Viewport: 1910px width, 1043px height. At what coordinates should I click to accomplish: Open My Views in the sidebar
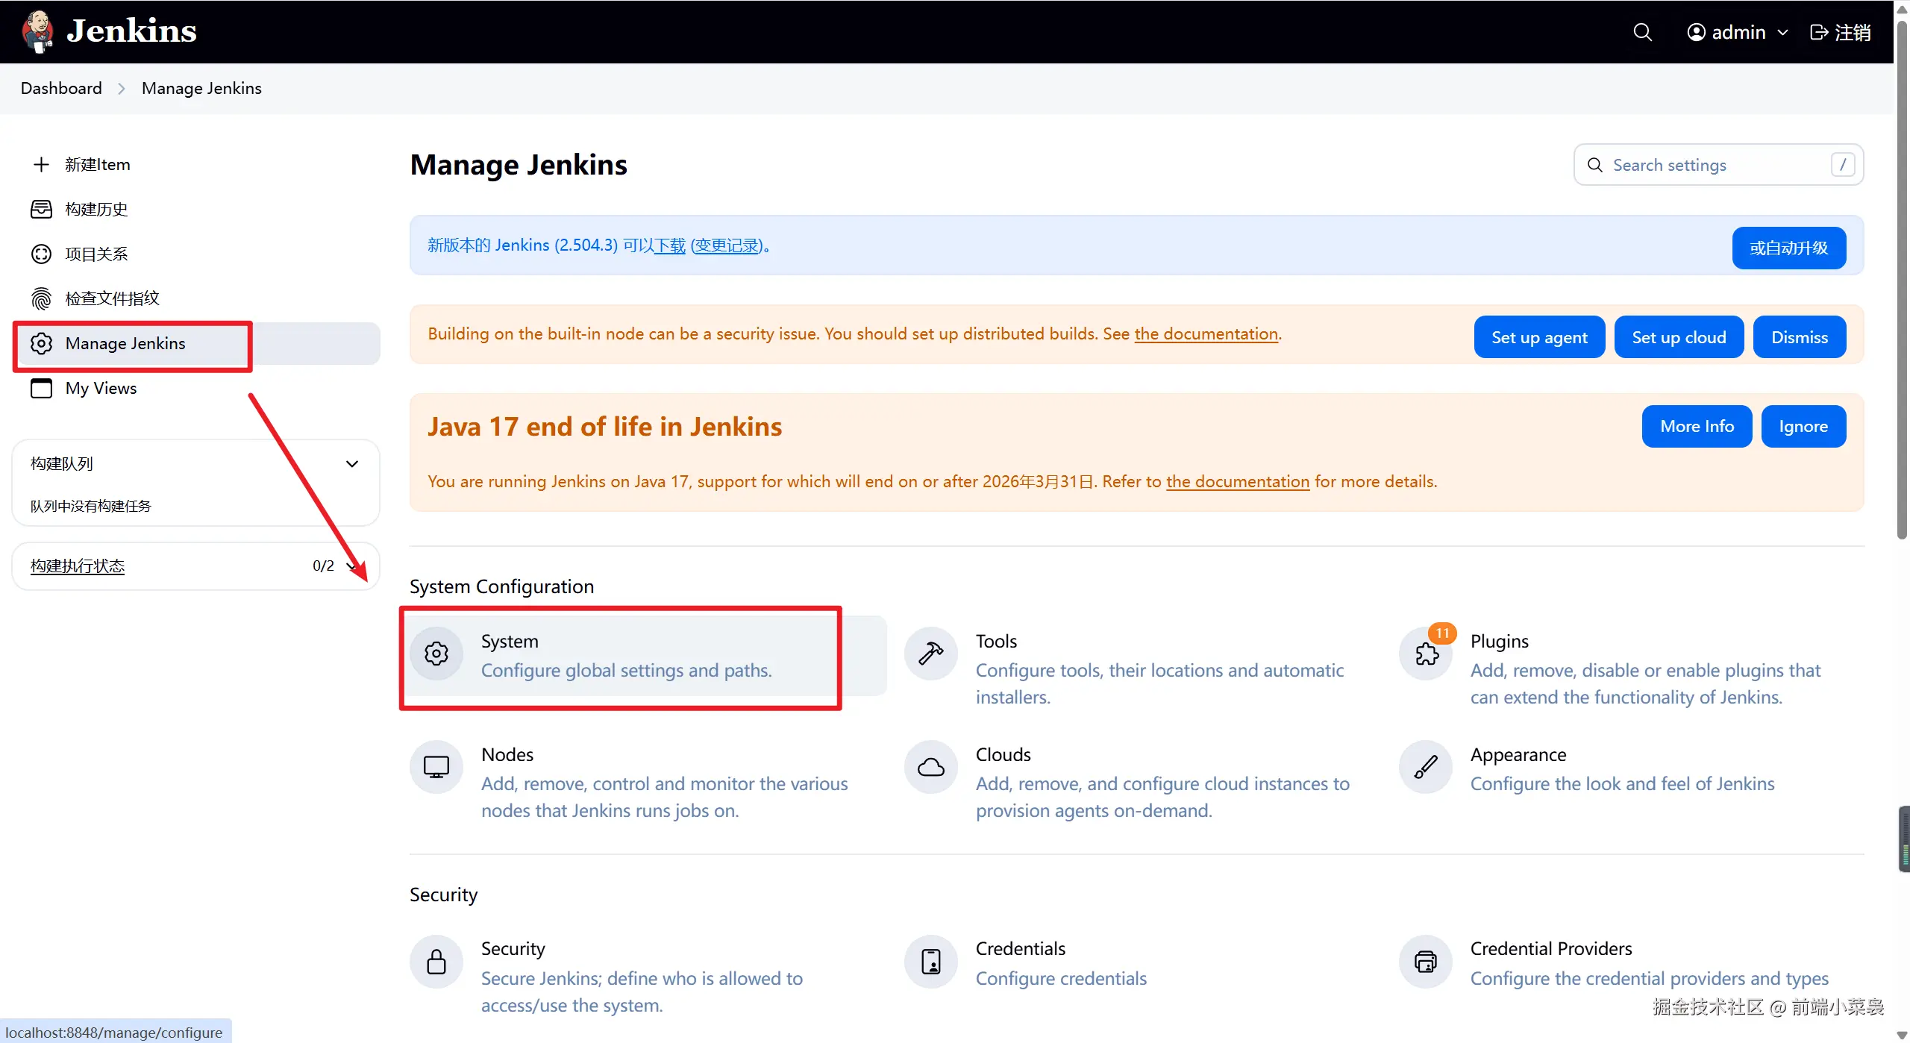click(101, 389)
